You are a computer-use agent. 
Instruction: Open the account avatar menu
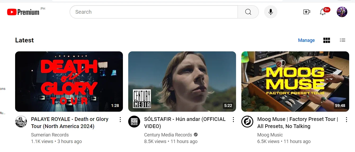point(342,12)
